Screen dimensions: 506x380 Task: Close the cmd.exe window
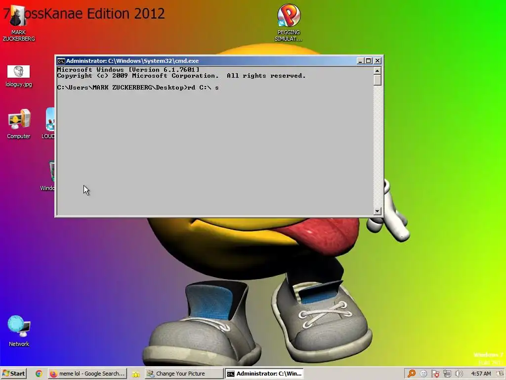tap(377, 61)
